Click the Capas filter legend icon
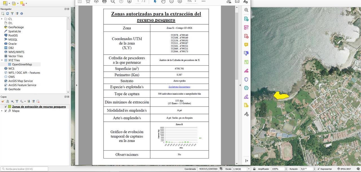The image size is (361, 172). (x=17, y=101)
